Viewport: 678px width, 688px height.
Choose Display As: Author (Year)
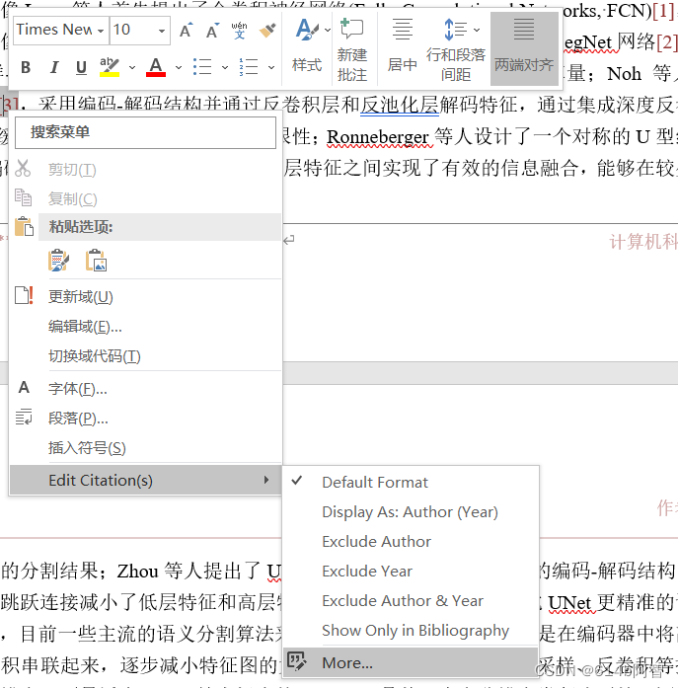[411, 512]
